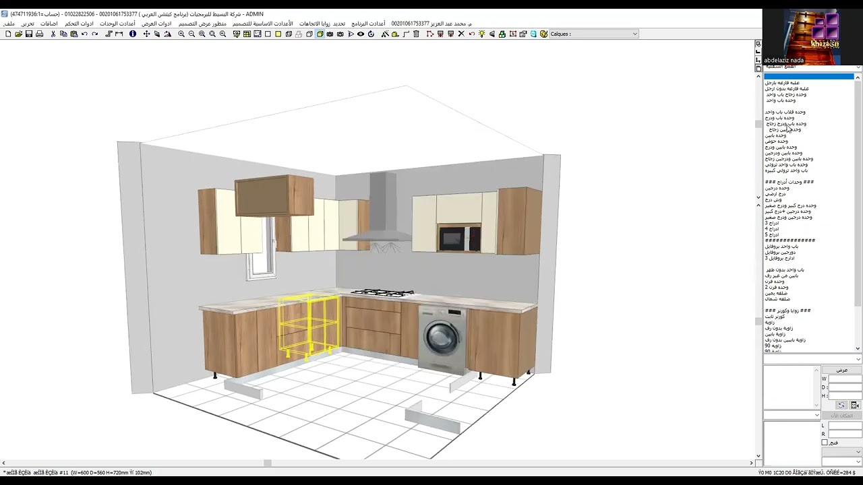Click the refresh dimensions button

[x=841, y=405]
